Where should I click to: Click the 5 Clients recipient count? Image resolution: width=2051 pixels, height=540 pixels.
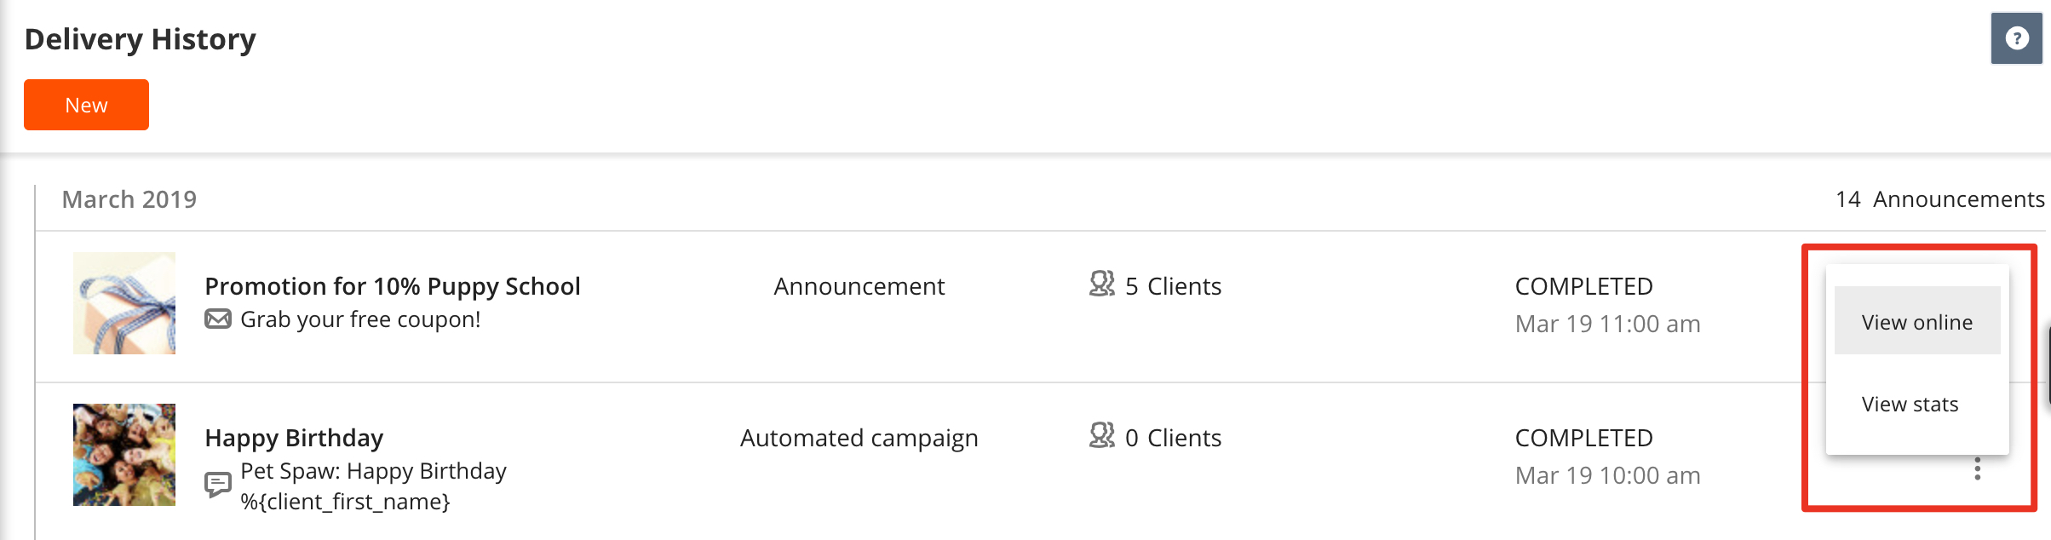tap(1173, 286)
